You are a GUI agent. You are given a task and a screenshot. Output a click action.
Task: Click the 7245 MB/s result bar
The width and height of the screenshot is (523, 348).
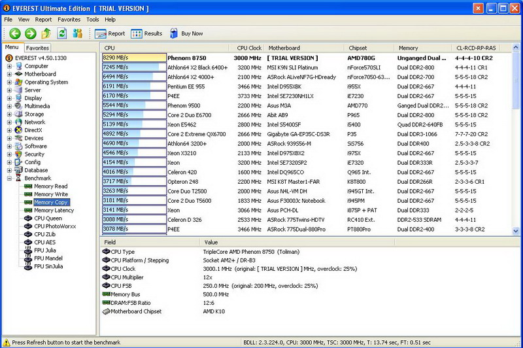point(134,67)
